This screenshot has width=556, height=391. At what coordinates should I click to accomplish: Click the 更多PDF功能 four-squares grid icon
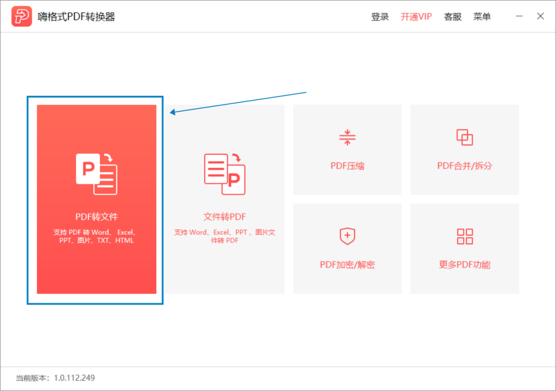[x=465, y=236]
